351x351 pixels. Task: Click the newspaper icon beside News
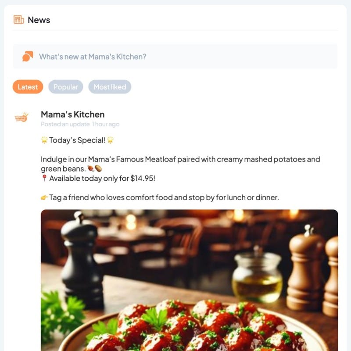click(18, 20)
